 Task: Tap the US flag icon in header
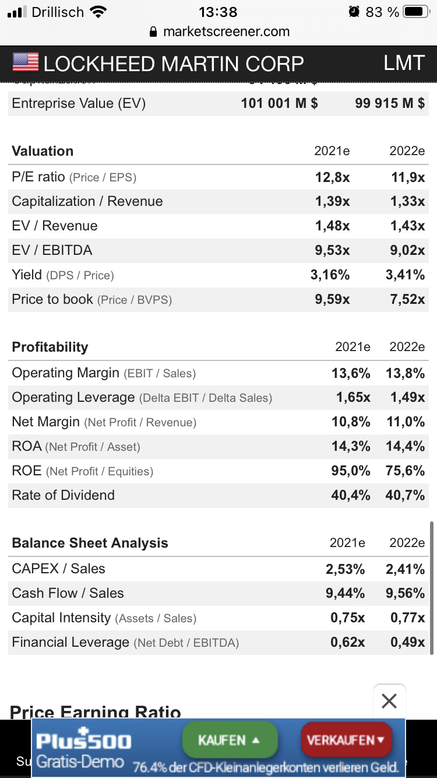coord(25,62)
